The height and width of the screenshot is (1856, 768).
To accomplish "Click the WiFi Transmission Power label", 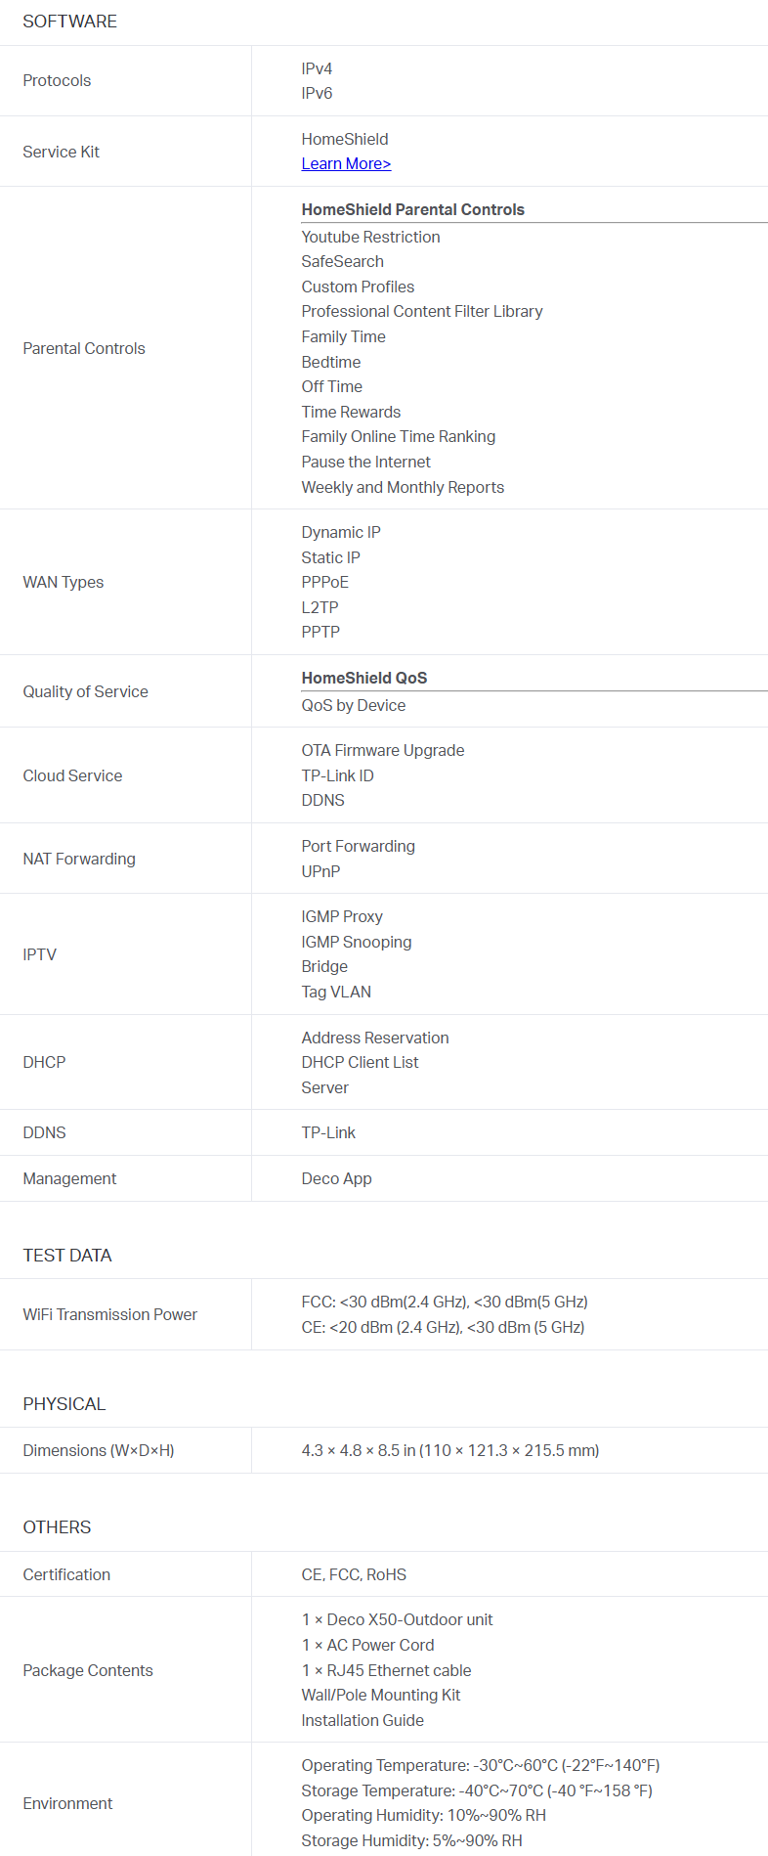I will coord(110,1314).
